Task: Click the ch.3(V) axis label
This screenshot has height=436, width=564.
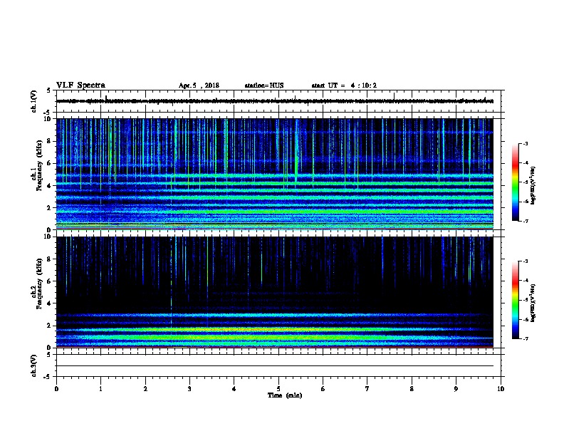Action: coord(33,365)
